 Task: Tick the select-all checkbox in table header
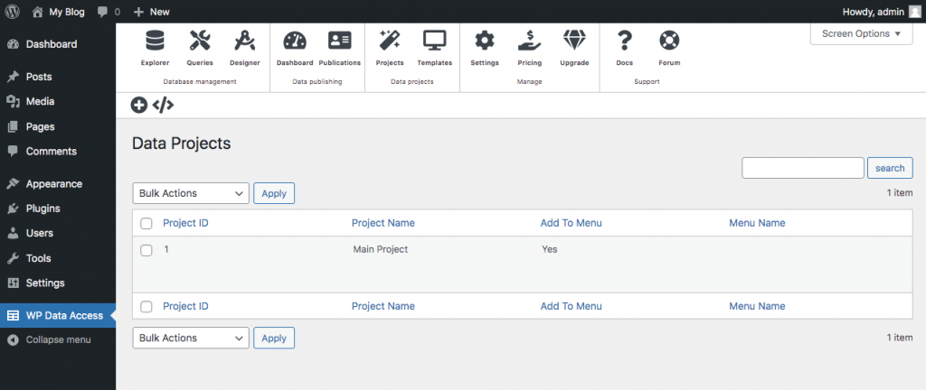[146, 224]
